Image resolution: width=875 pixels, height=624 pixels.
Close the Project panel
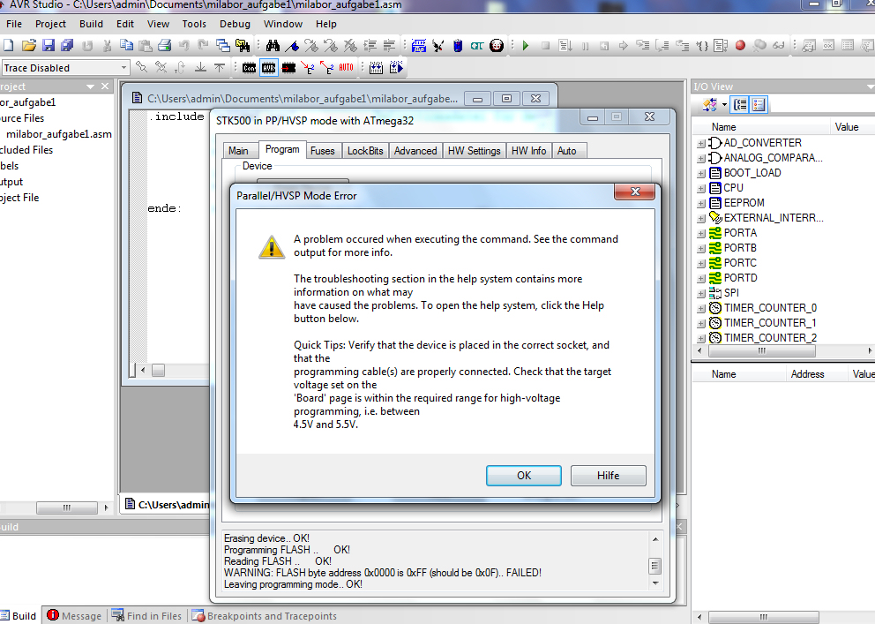point(105,86)
